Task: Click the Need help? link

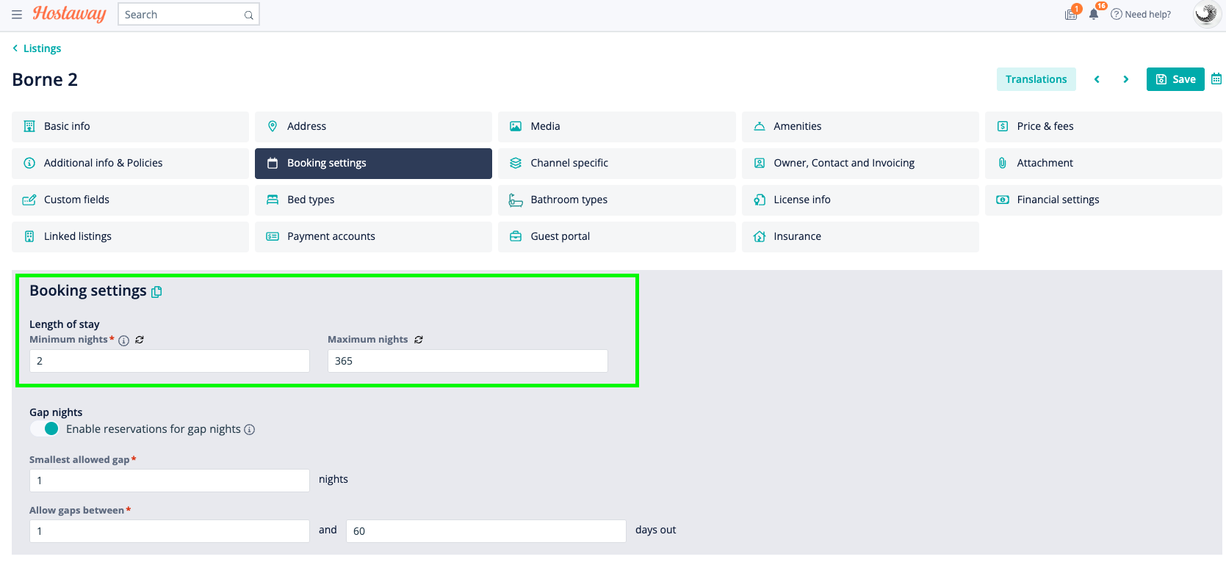Action: tap(1141, 14)
